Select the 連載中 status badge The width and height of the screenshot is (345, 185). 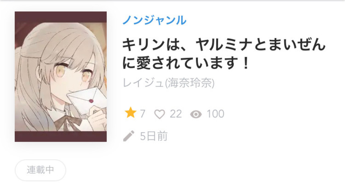click(x=41, y=170)
